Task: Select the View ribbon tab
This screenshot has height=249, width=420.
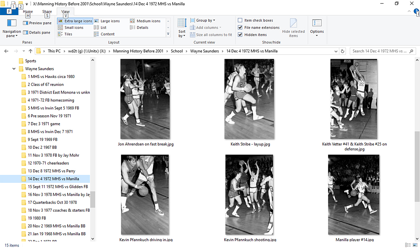Action: pyautogui.click(x=66, y=11)
